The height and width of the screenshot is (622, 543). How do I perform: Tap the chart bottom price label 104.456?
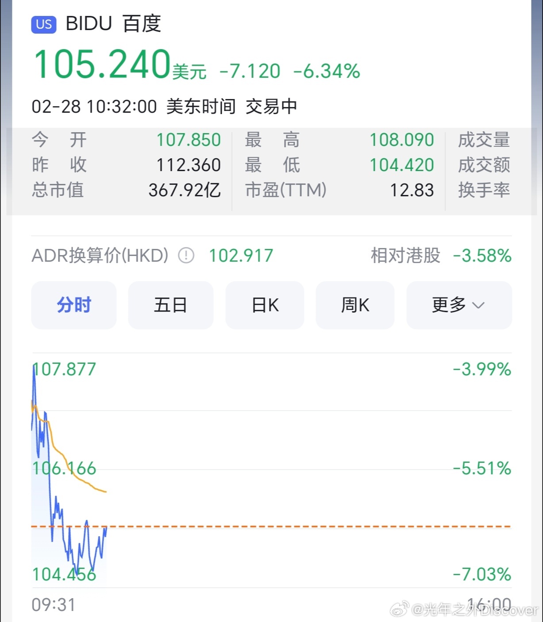(64, 575)
